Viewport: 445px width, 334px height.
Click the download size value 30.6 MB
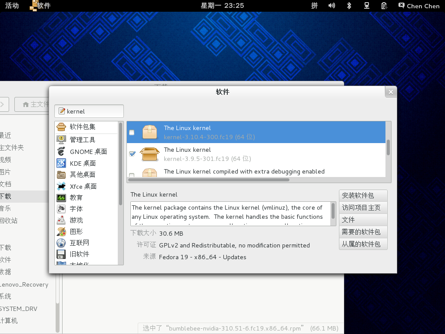[x=171, y=234]
